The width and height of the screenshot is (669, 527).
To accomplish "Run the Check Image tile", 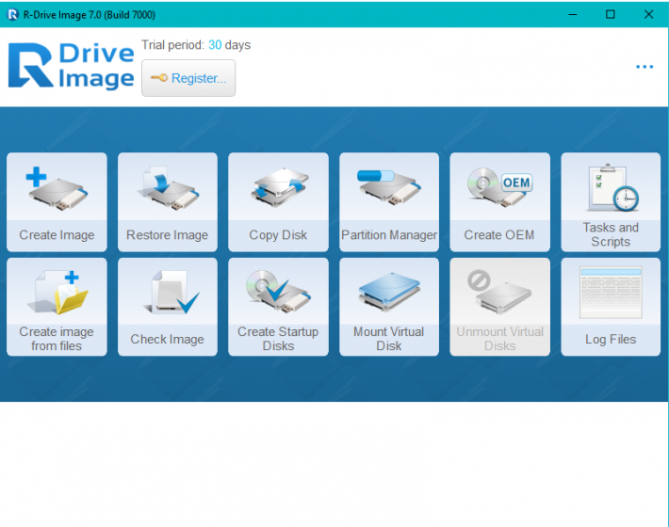I will coord(168,307).
